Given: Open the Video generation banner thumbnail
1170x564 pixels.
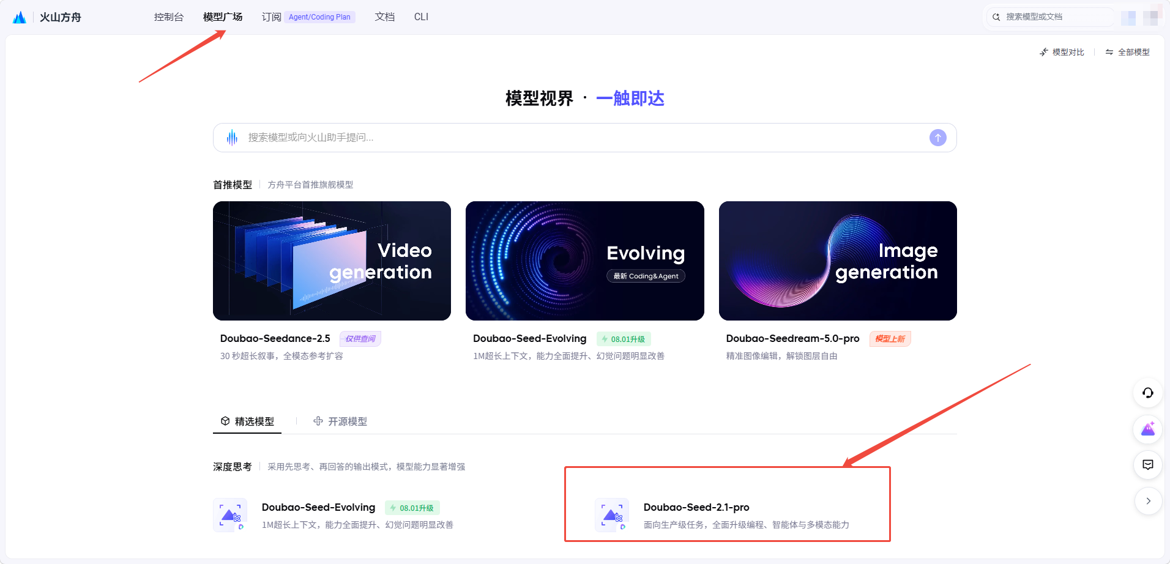Looking at the screenshot, I should [332, 261].
